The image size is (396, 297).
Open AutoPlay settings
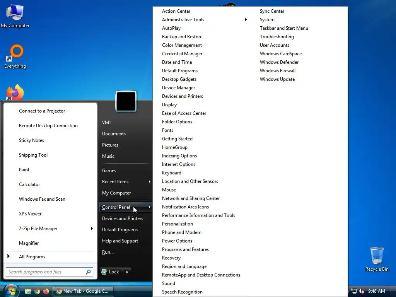pos(171,28)
